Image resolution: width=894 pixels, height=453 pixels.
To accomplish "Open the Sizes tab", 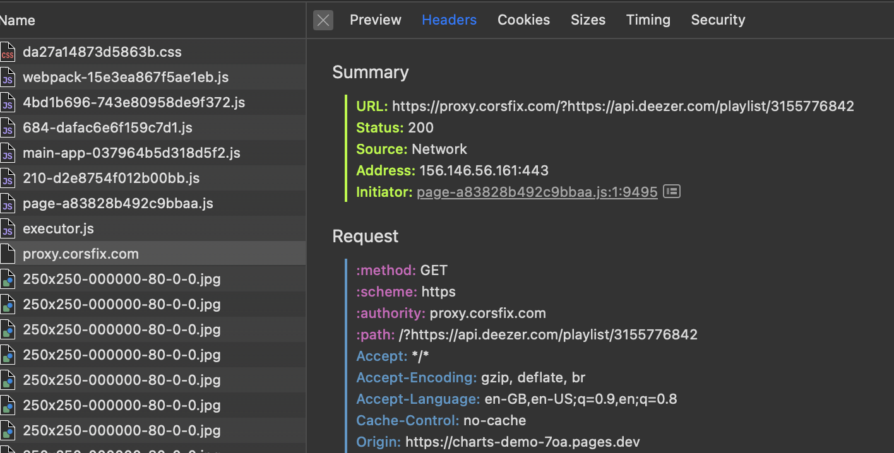I will (x=588, y=20).
